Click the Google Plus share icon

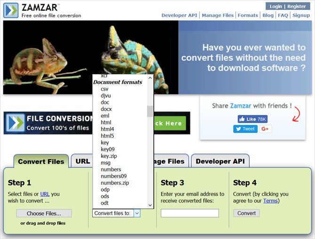pos(265,129)
